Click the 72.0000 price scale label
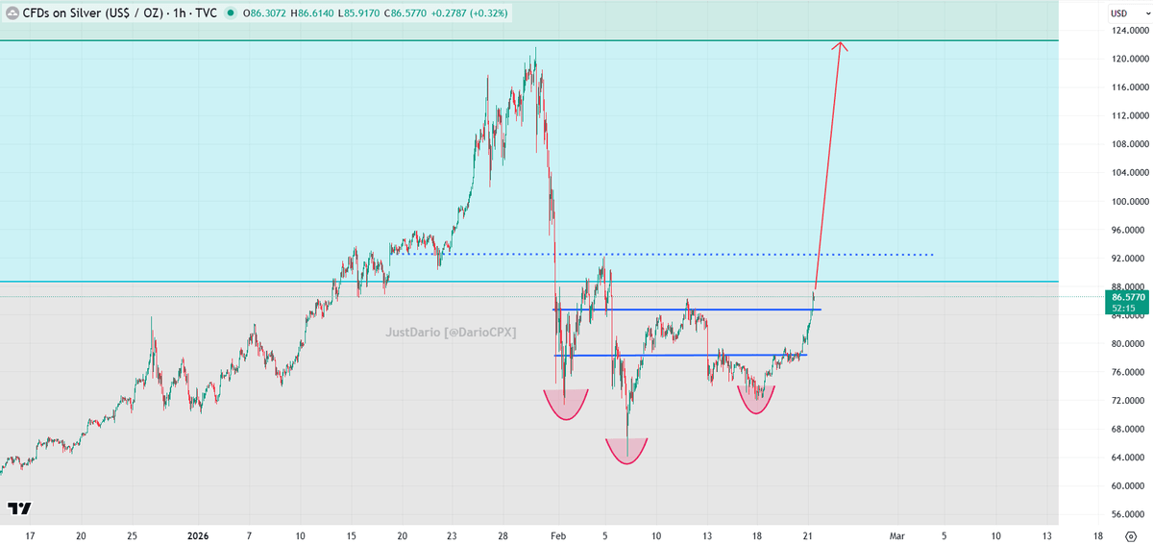 click(1130, 401)
